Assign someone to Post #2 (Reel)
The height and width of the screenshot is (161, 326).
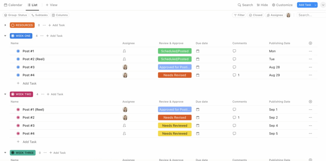coord(124,59)
